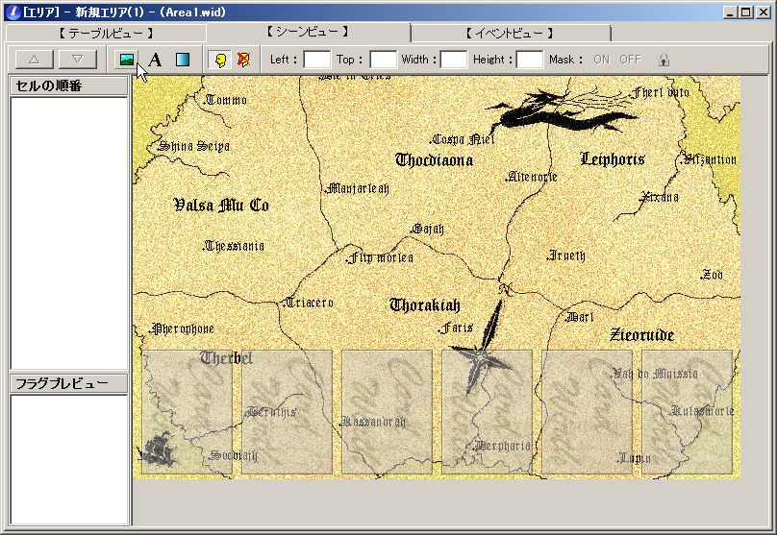777x535 pixels.
Task: Switch to the シーンビュー tab
Action: coord(309,32)
